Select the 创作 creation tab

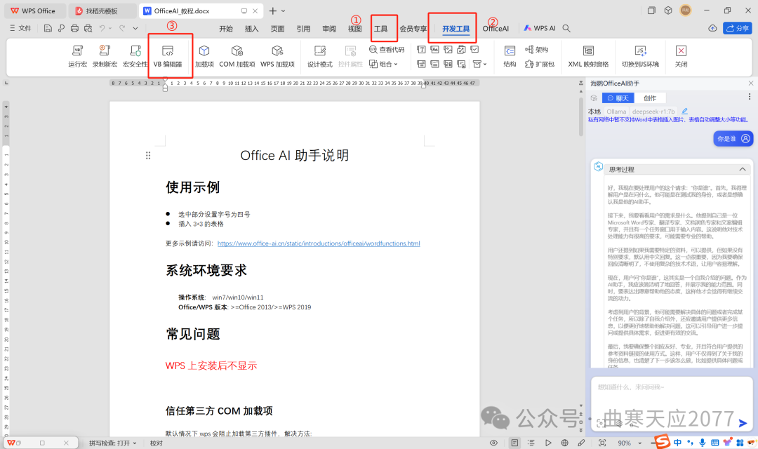tap(650, 98)
